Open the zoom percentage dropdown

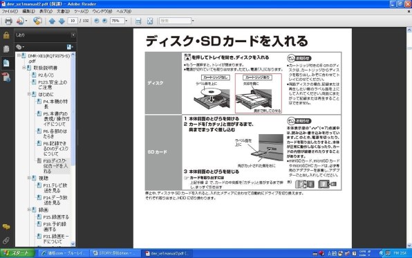point(127,21)
